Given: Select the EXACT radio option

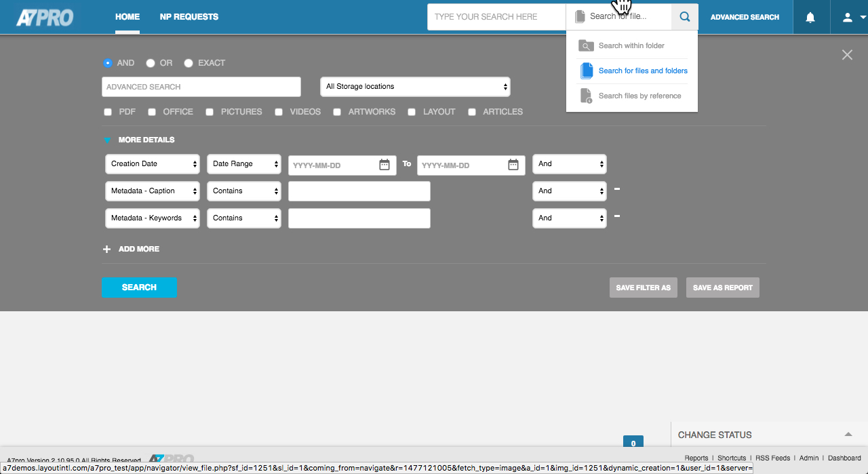Looking at the screenshot, I should pyautogui.click(x=189, y=63).
